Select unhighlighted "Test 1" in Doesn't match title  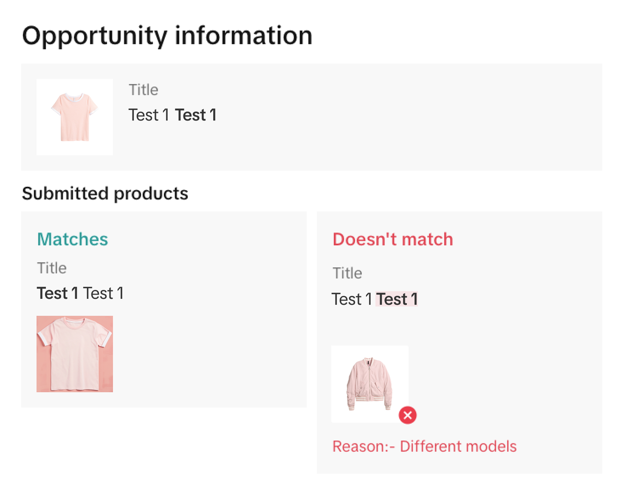point(352,299)
